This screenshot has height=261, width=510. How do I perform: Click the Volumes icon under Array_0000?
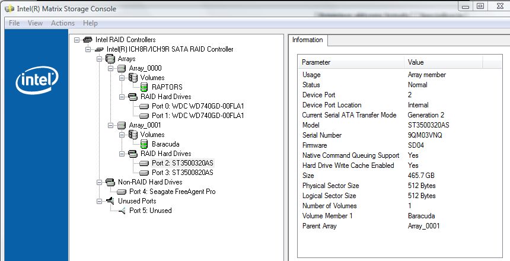[133, 78]
